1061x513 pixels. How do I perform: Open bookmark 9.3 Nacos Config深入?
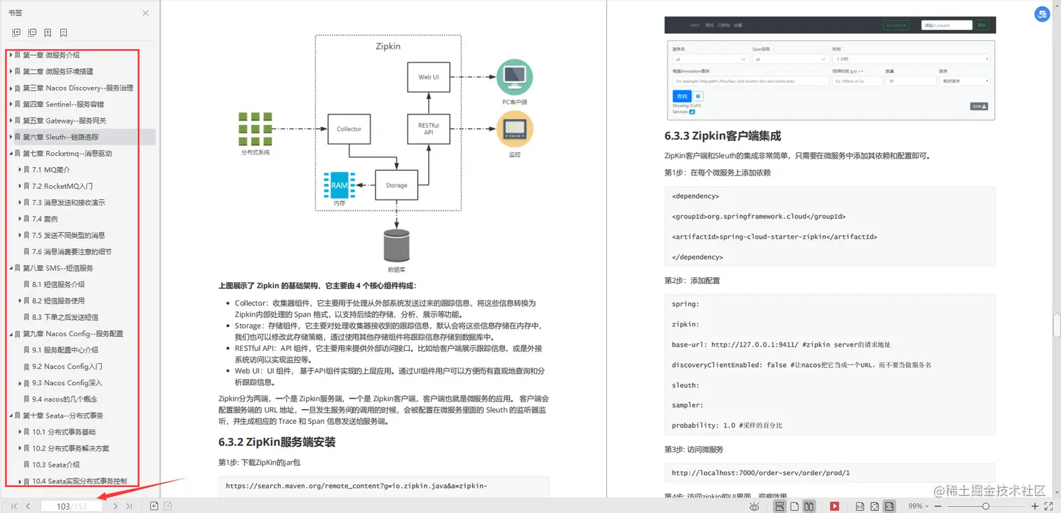[x=67, y=382]
